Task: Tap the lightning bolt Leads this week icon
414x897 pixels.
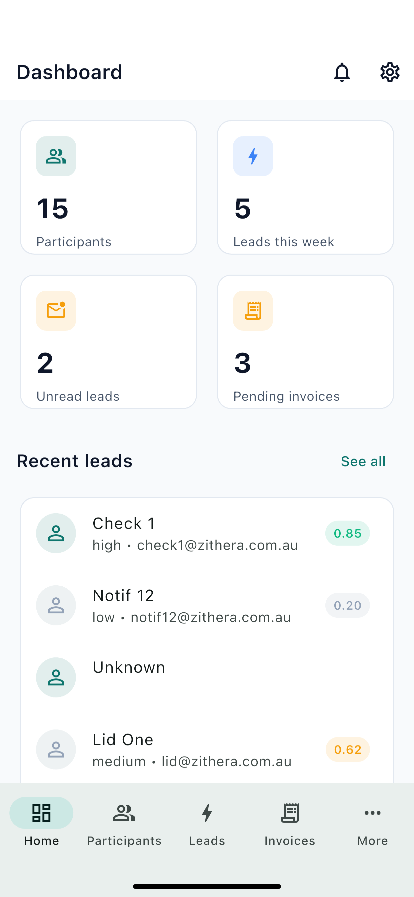Action: pyautogui.click(x=253, y=156)
